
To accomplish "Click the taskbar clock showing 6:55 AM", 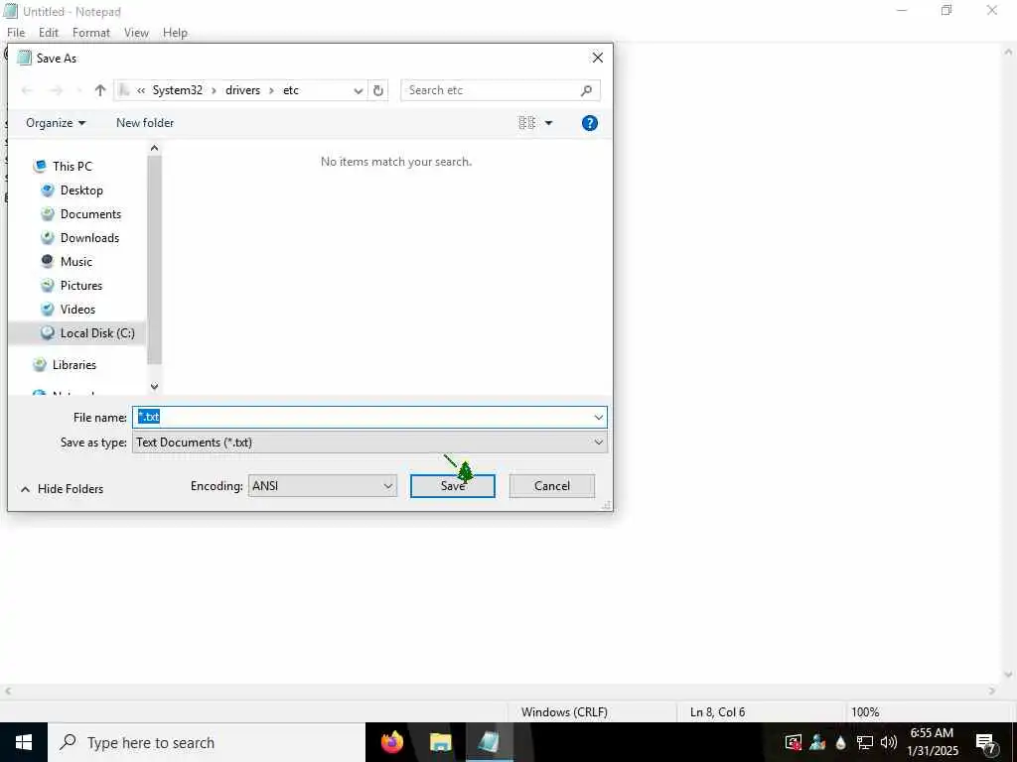I will [932, 742].
